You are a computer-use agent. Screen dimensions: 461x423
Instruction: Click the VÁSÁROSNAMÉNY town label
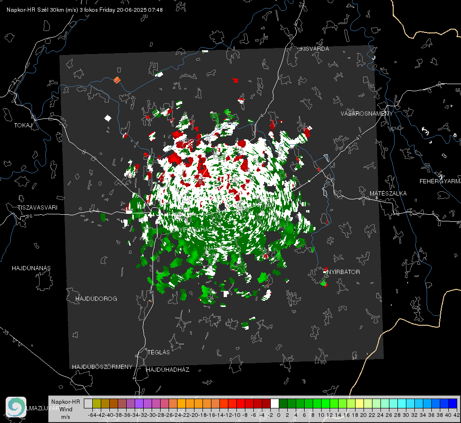tap(367, 114)
